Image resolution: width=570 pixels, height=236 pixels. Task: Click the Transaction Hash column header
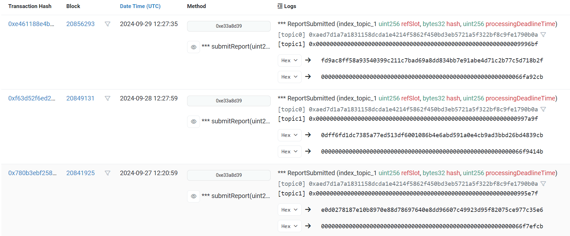coord(30,6)
